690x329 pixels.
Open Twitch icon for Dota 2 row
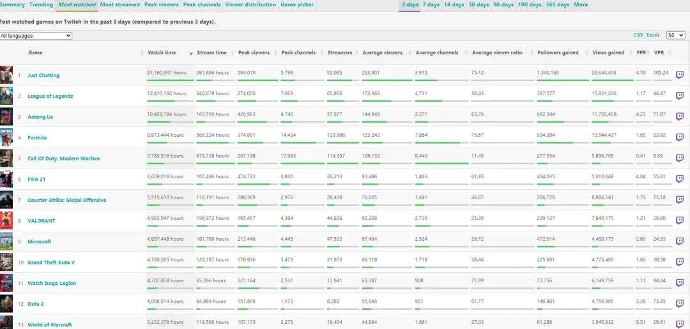680,304
